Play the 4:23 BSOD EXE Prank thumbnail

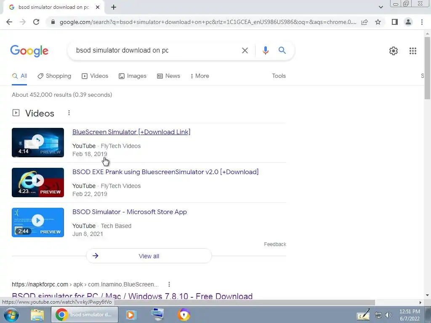pos(38,183)
